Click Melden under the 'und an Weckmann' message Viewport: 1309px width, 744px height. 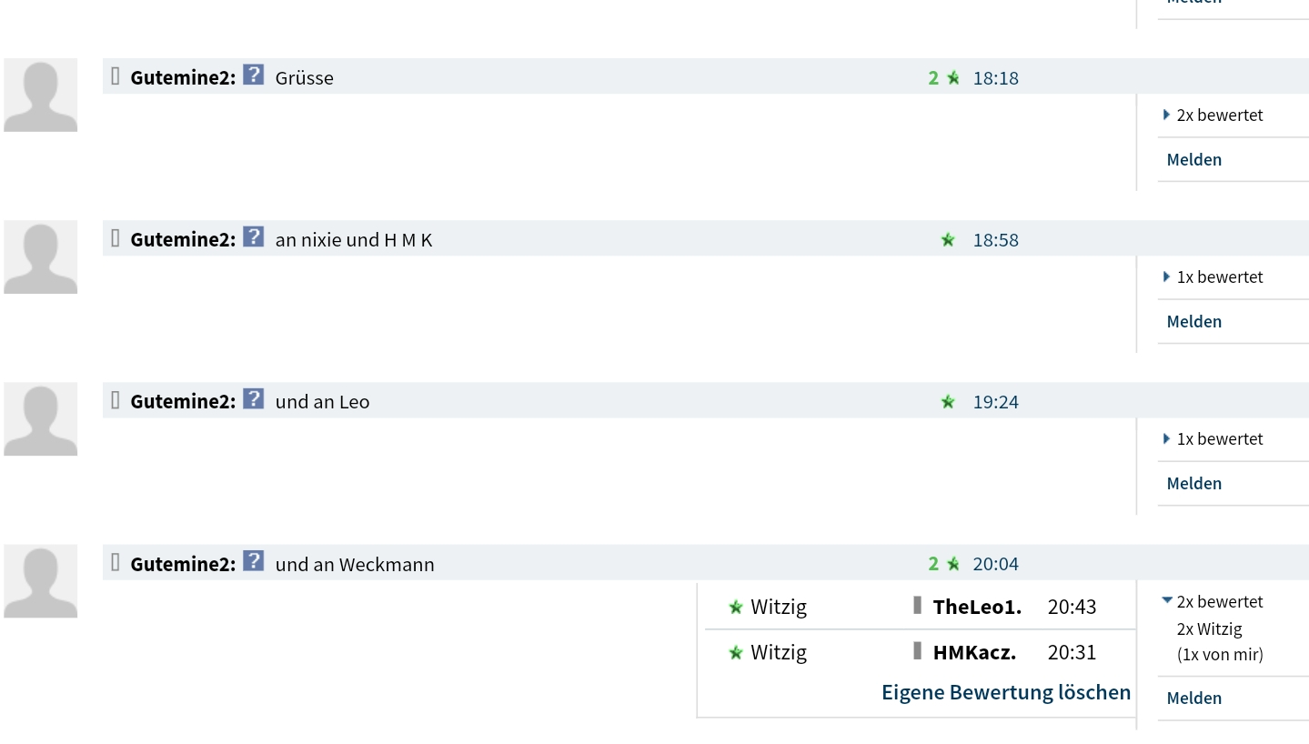tap(1193, 699)
